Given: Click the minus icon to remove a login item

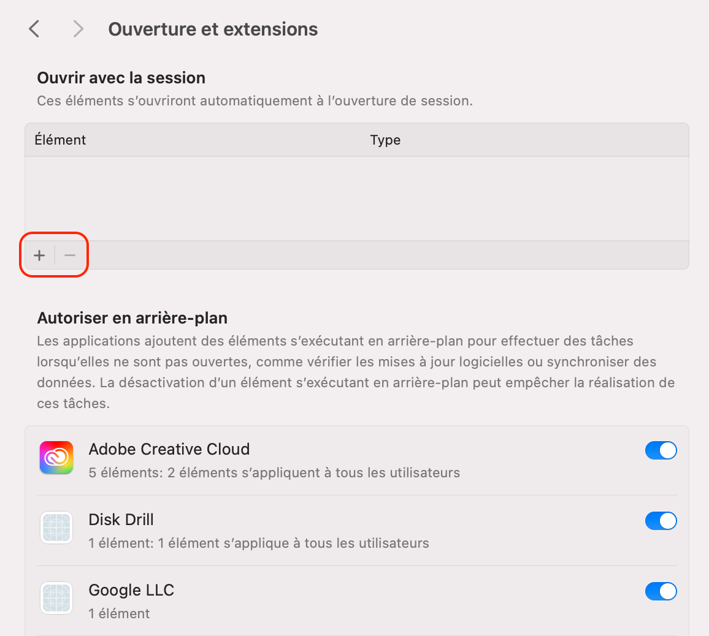Looking at the screenshot, I should 69,255.
